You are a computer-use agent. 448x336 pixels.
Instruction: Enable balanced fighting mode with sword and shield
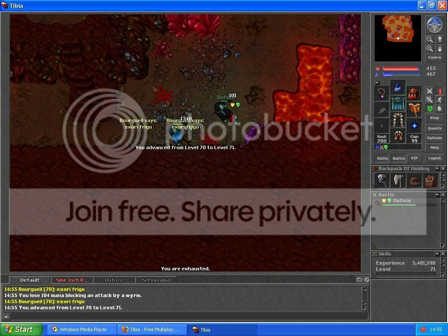click(x=430, y=100)
